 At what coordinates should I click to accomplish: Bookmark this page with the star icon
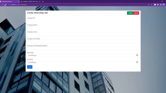coord(151,5)
